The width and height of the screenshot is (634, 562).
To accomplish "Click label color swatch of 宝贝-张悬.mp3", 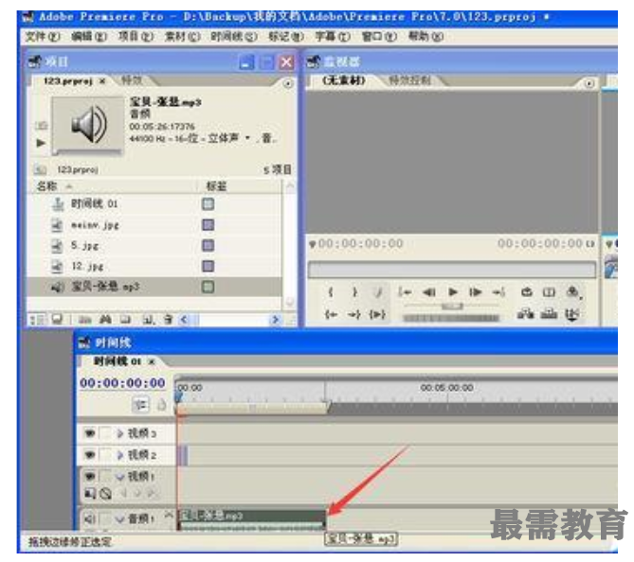I will (208, 287).
